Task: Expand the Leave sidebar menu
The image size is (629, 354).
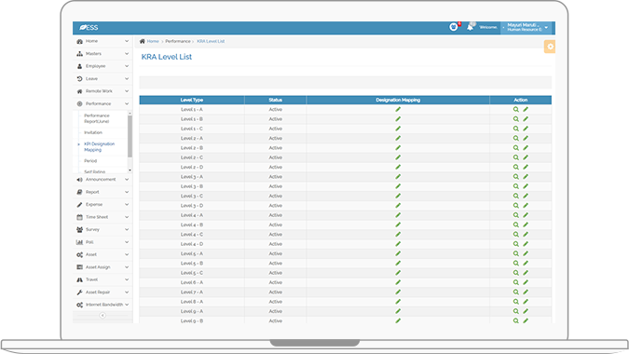Action: 103,79
